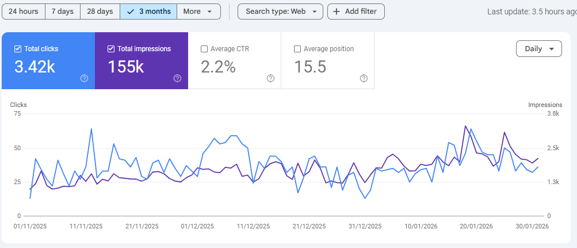
Task: Switch to the 24 hours range
Action: pyautogui.click(x=23, y=12)
